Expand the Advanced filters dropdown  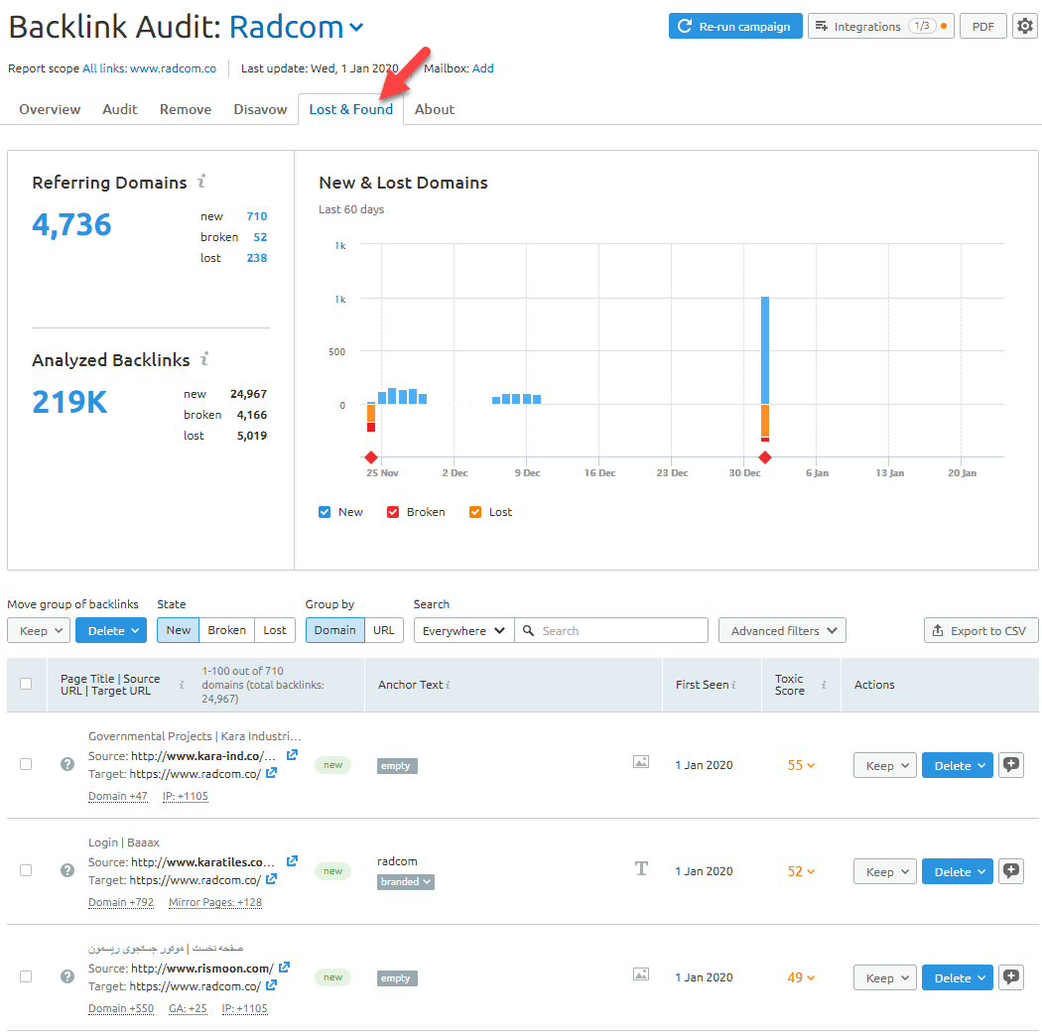click(x=782, y=630)
